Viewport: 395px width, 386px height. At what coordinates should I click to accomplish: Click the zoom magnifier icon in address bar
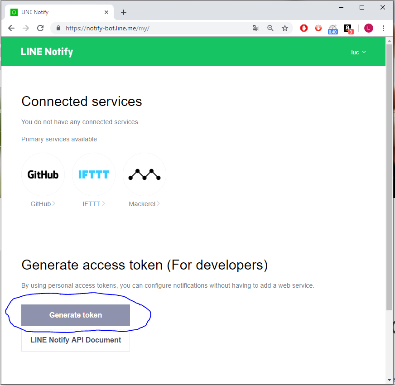270,28
